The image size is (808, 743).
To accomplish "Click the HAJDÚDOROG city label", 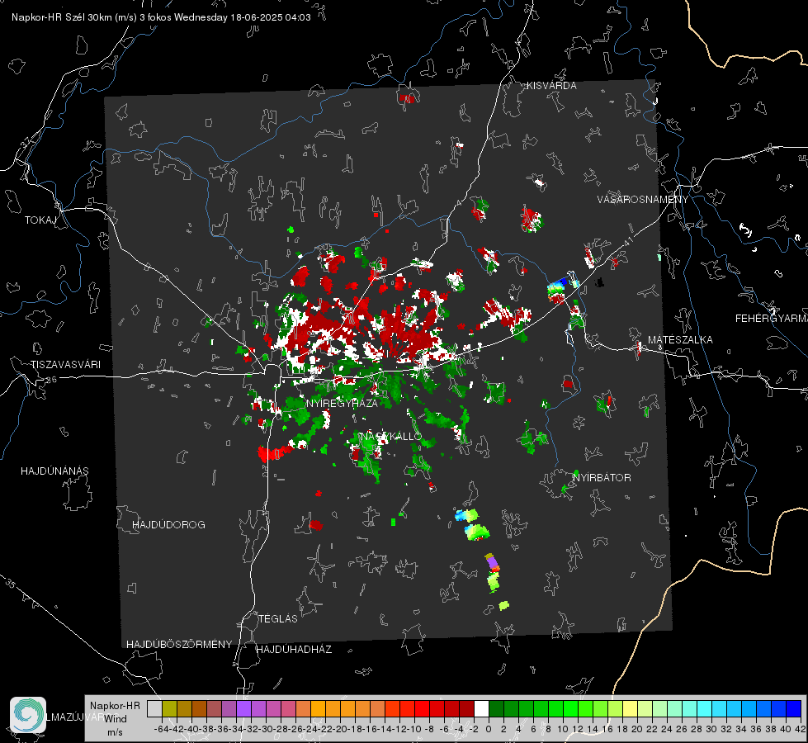I will tap(168, 525).
